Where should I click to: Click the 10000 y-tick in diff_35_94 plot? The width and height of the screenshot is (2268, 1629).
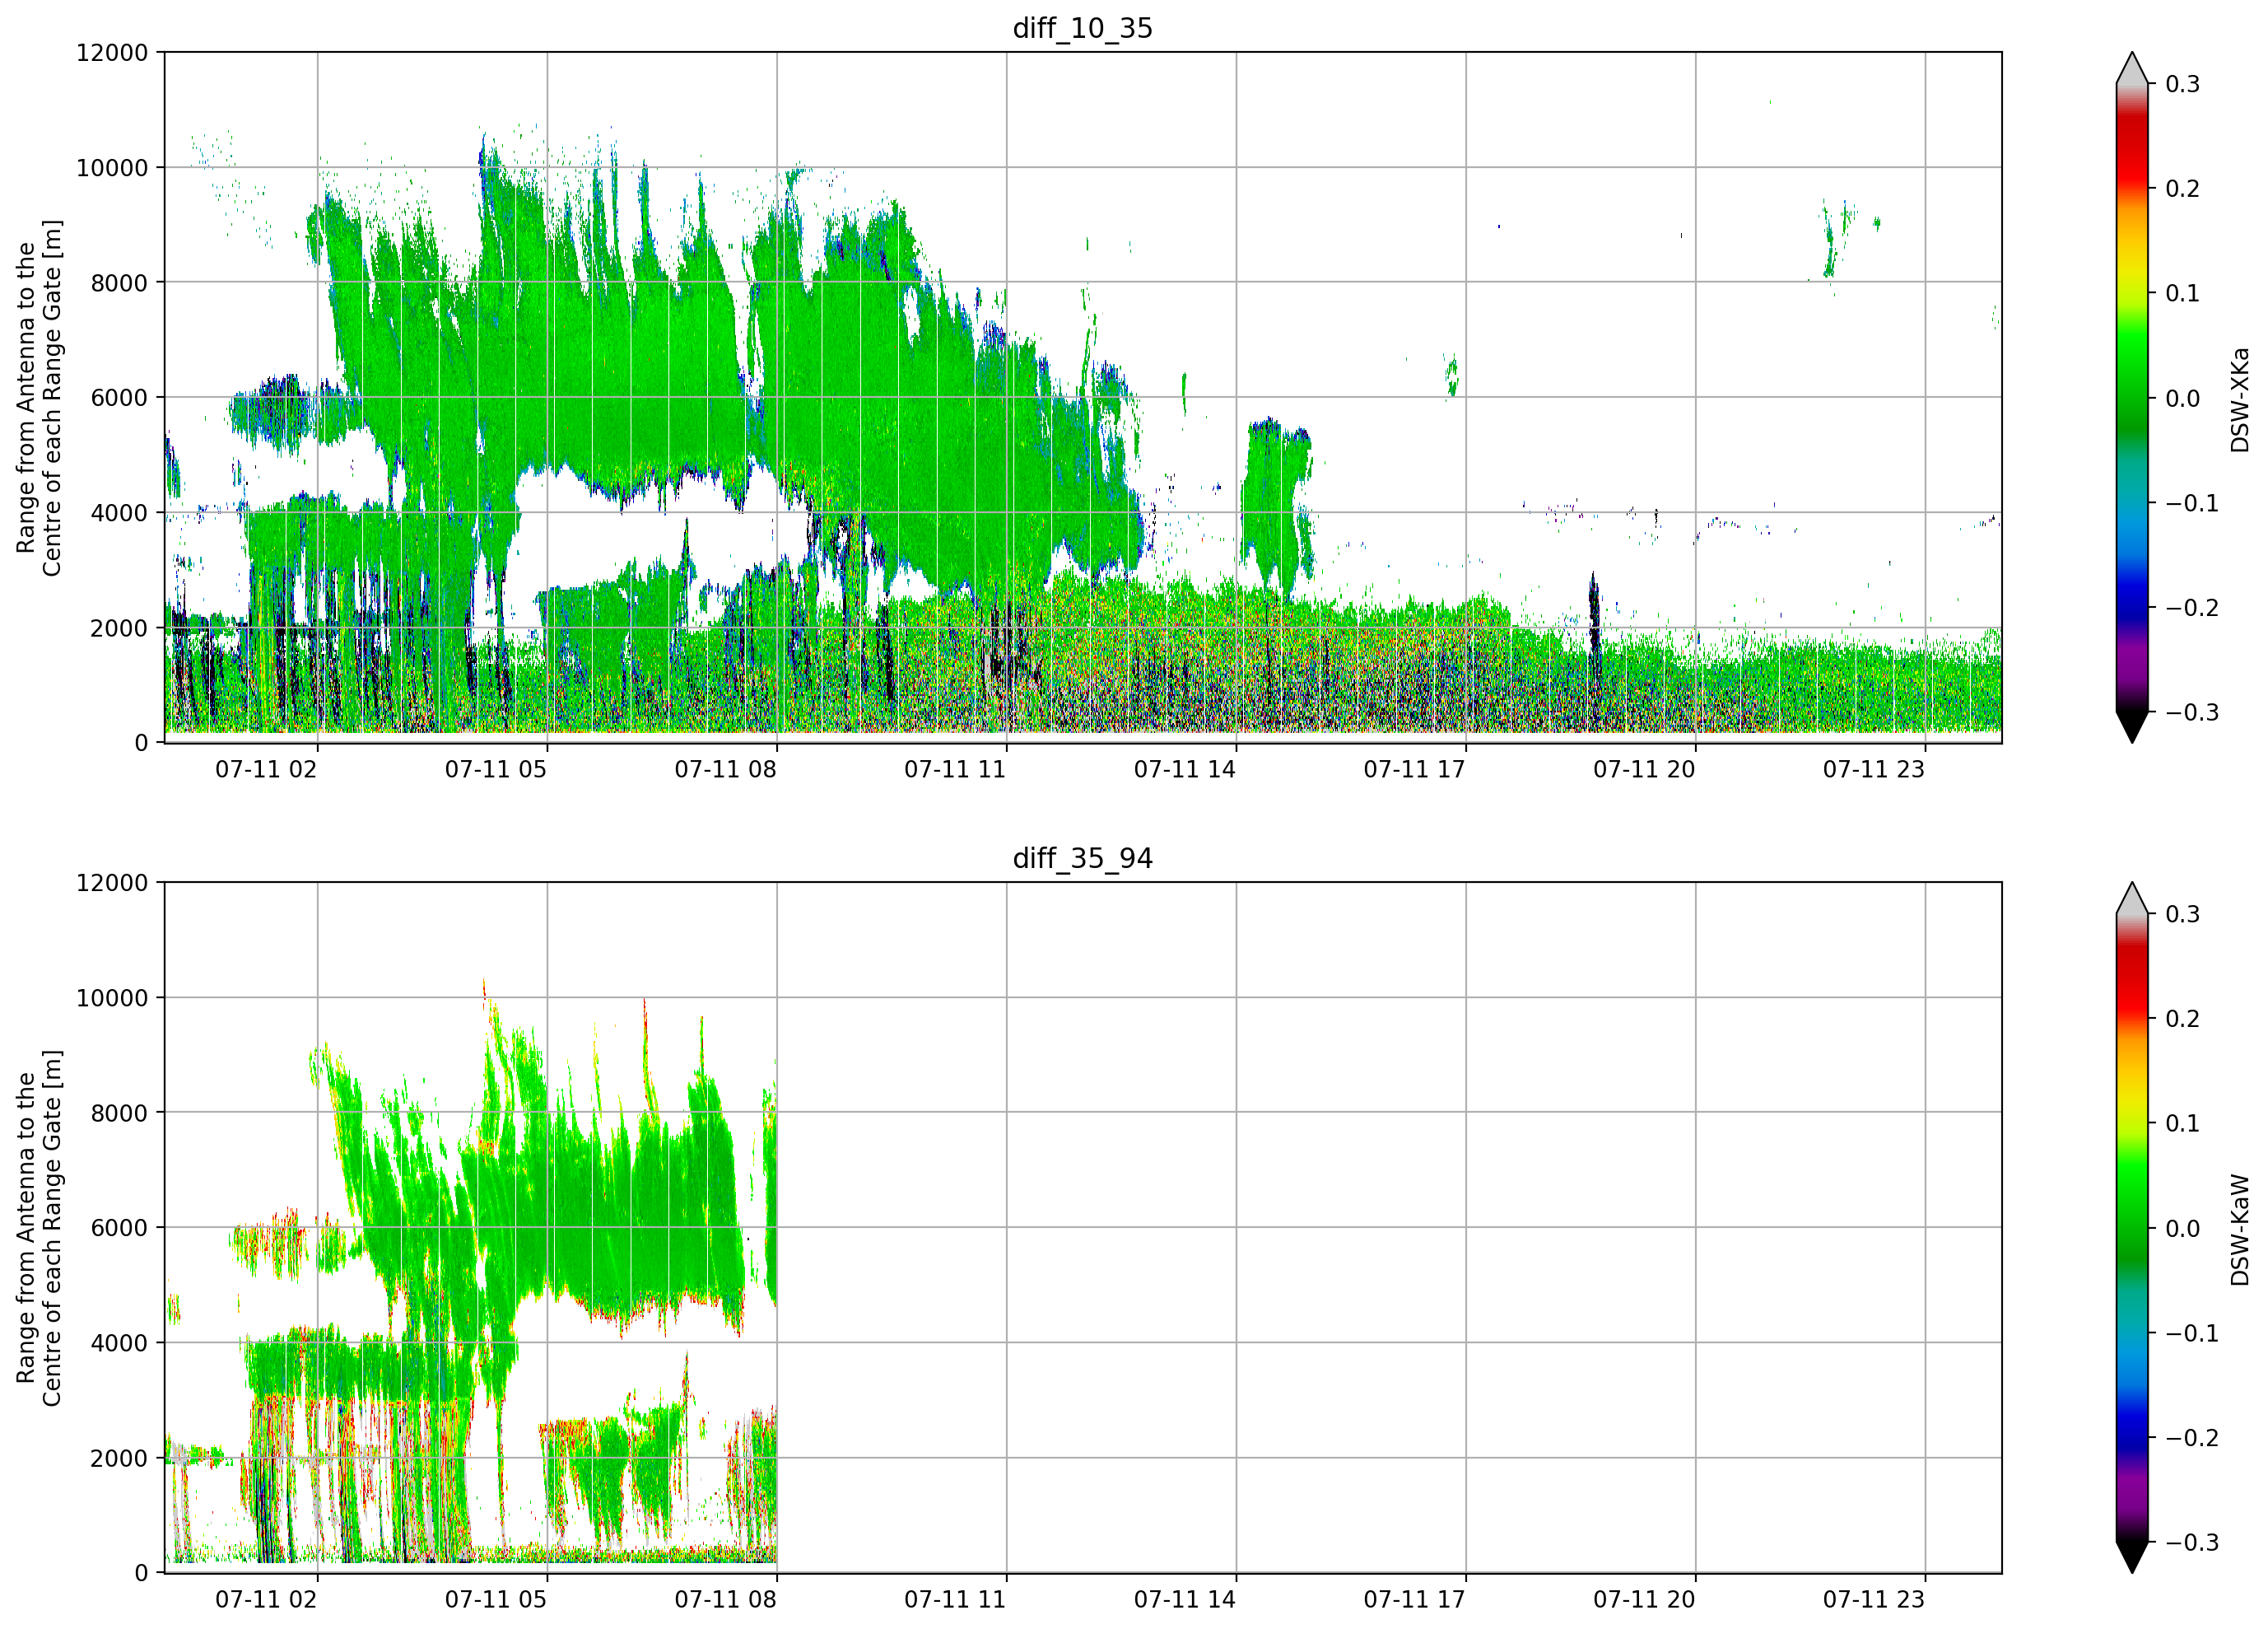[x=112, y=997]
